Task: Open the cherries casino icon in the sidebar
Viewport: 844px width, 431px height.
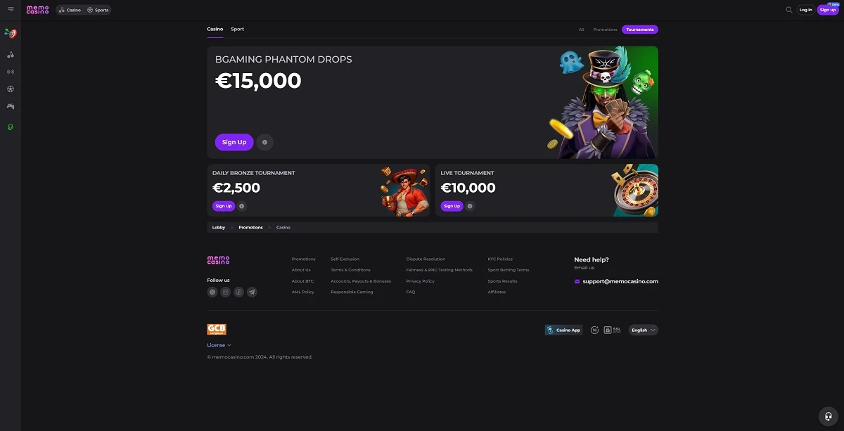Action: [11, 54]
